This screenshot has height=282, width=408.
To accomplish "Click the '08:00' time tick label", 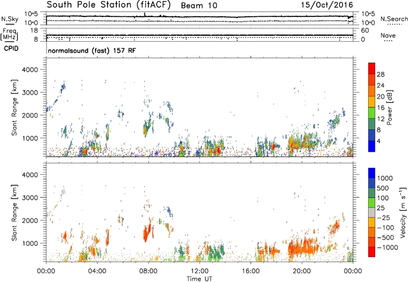I will pyautogui.click(x=148, y=271).
